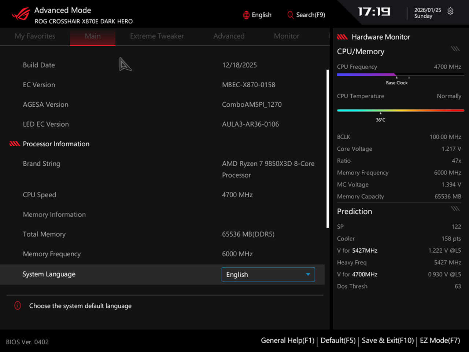Click the Memory Frequency label in Main
Screen dimensions: 469x352
point(52,254)
